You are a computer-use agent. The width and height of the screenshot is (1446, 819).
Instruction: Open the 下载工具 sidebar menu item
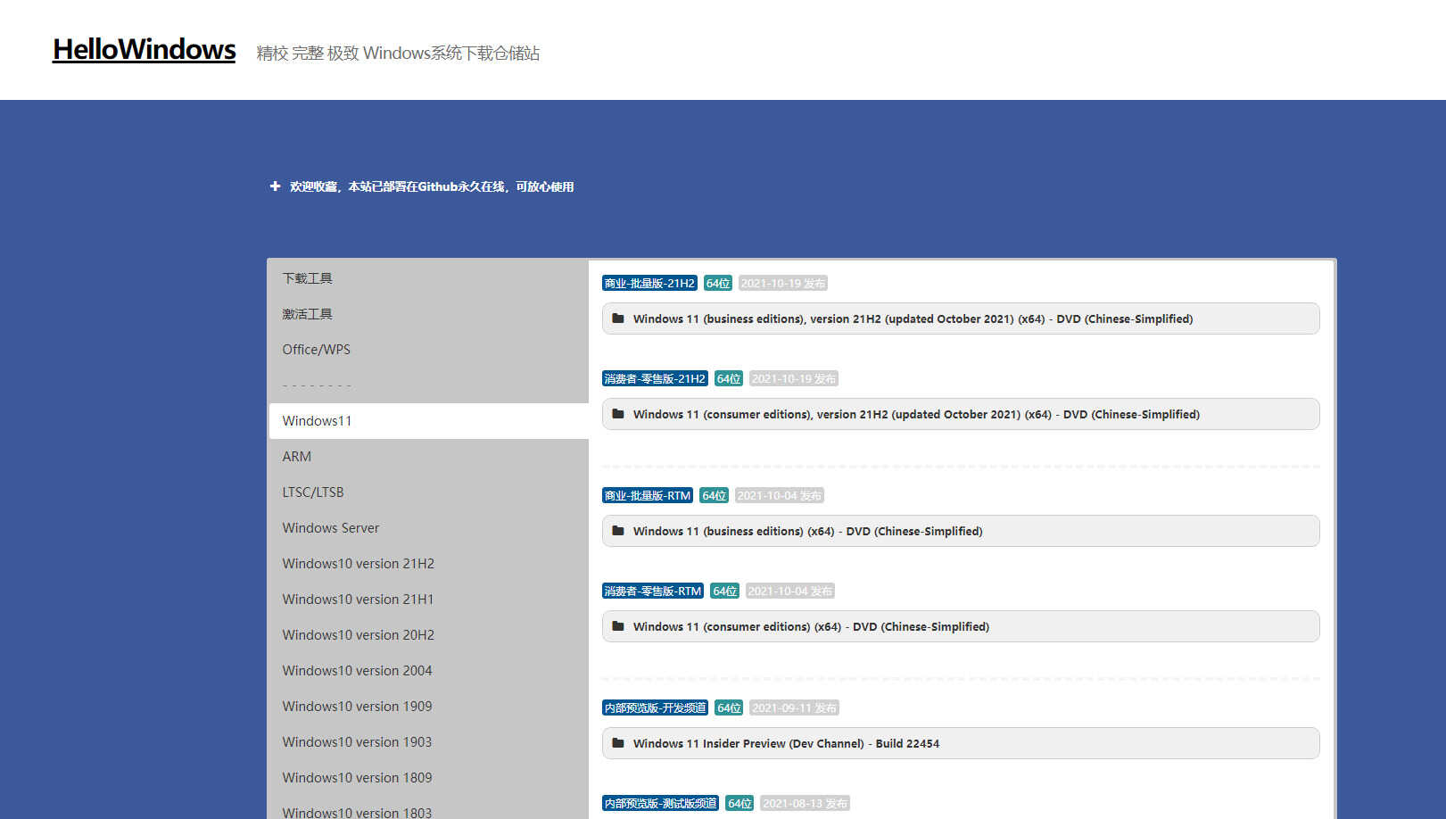coord(428,278)
